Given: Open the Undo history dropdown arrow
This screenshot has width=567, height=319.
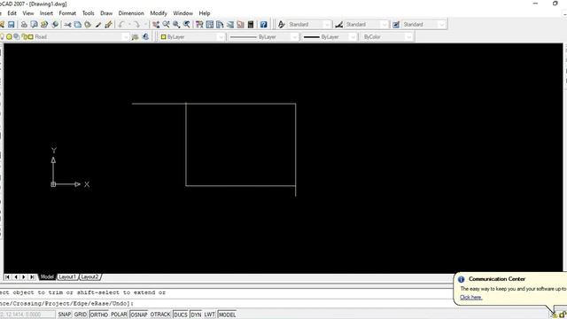Looking at the screenshot, I should [x=128, y=25].
